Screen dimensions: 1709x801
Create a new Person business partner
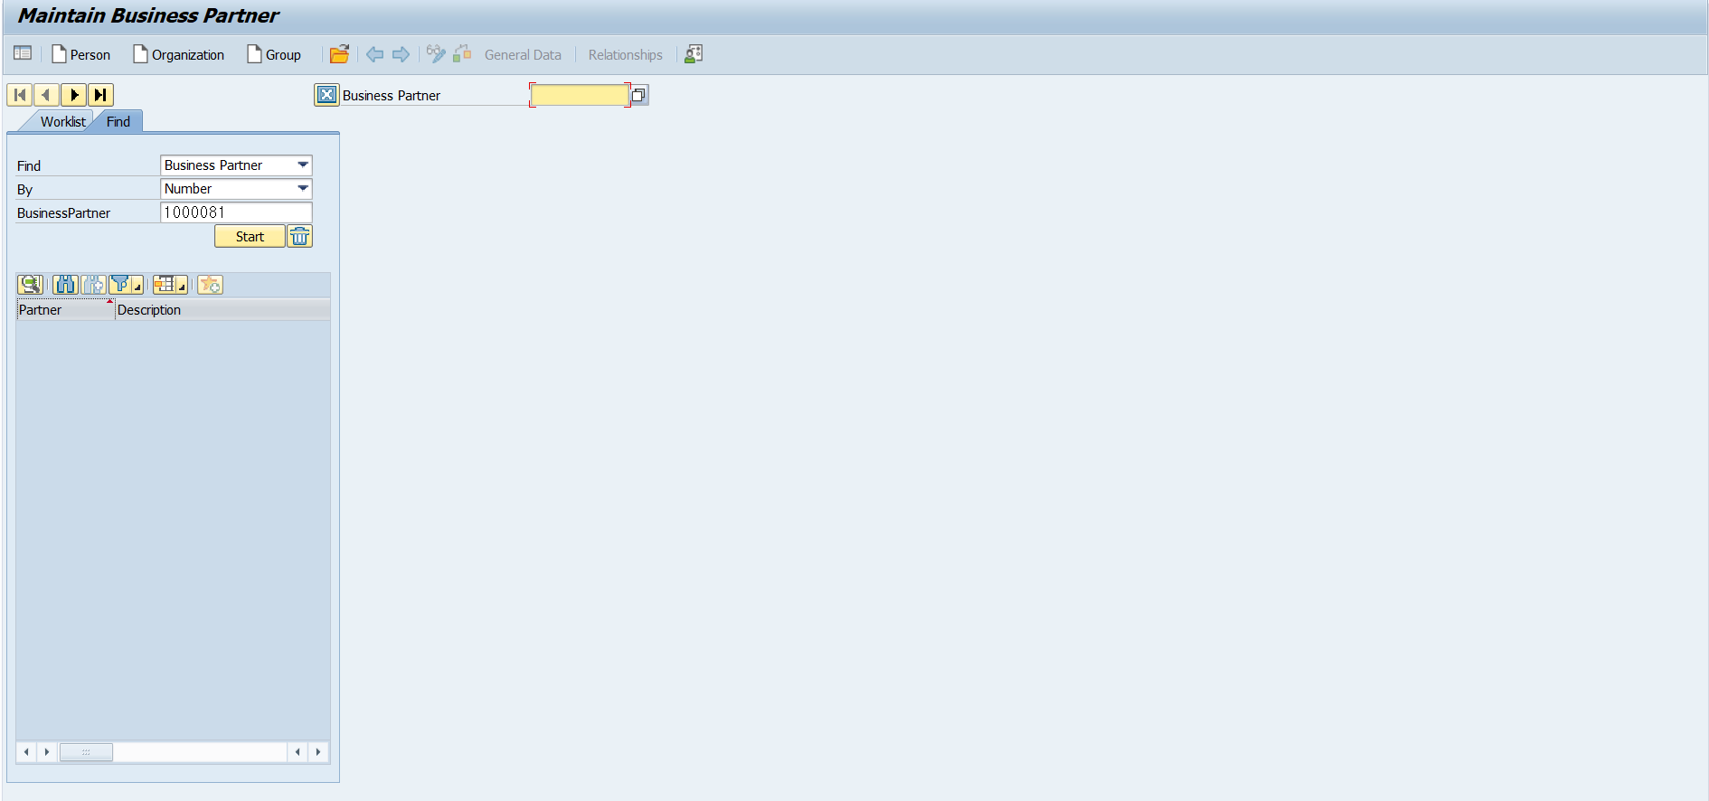coord(81,54)
